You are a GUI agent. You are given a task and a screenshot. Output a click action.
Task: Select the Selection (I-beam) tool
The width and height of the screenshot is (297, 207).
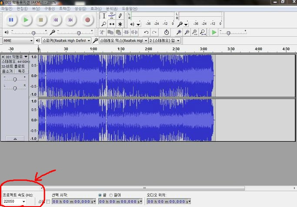coord(104,16)
